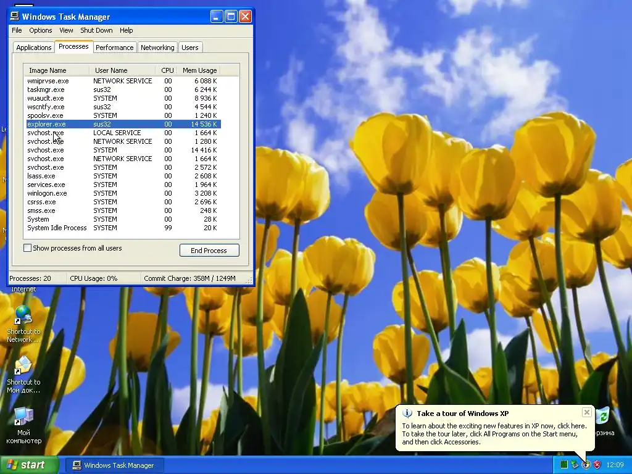Click the taskbar clock
This screenshot has width=632, height=474.
[615, 465]
